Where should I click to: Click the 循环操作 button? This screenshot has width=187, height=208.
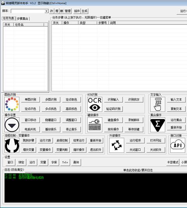tap(79, 150)
